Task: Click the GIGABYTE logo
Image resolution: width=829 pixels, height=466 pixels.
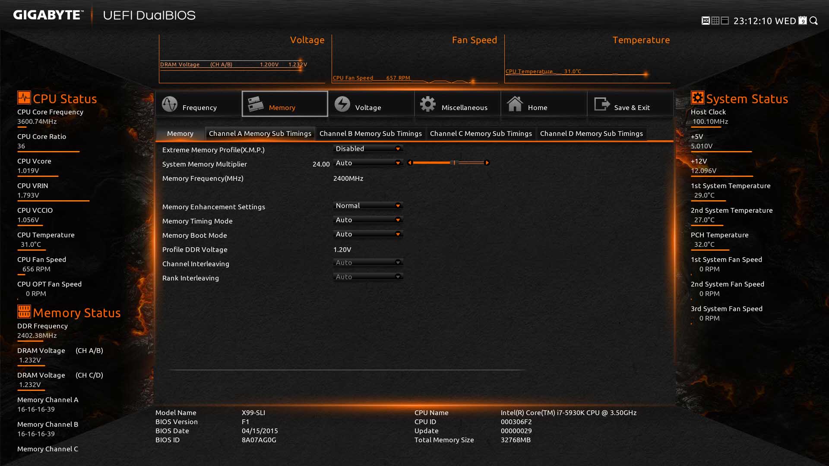Action: 48,15
